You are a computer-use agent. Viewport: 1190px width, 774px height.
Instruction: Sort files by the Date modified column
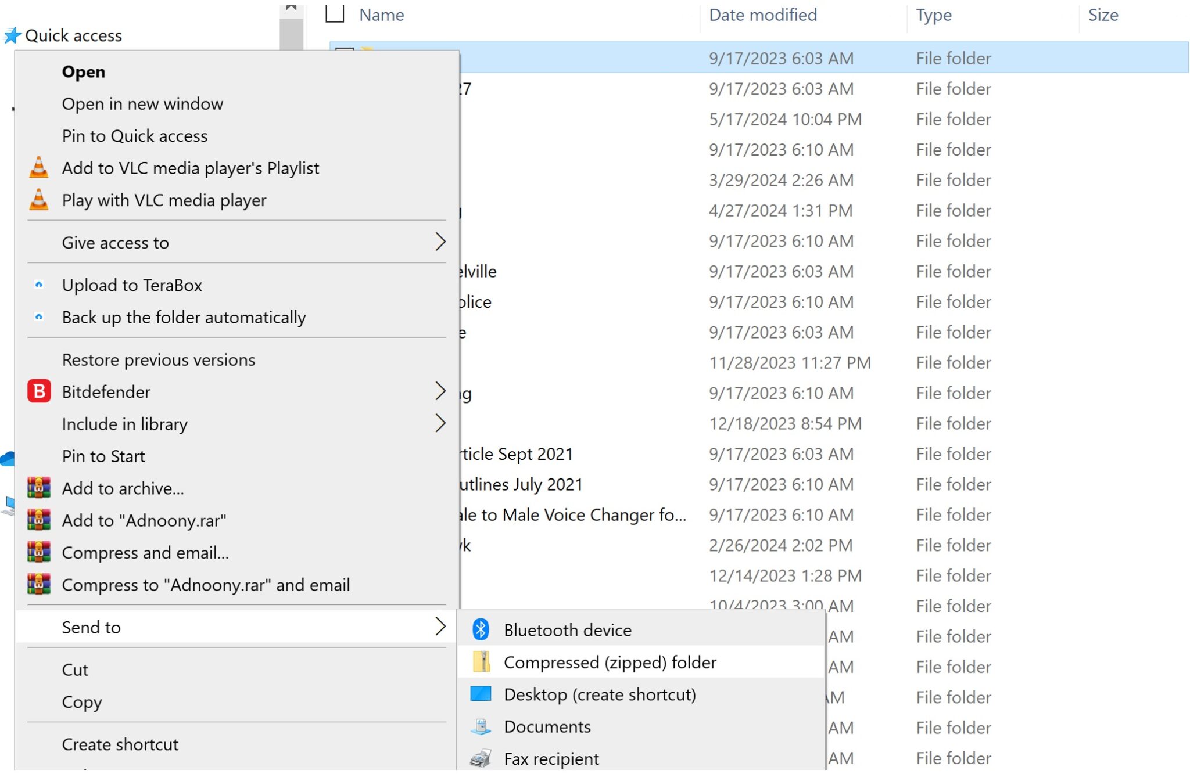point(762,15)
